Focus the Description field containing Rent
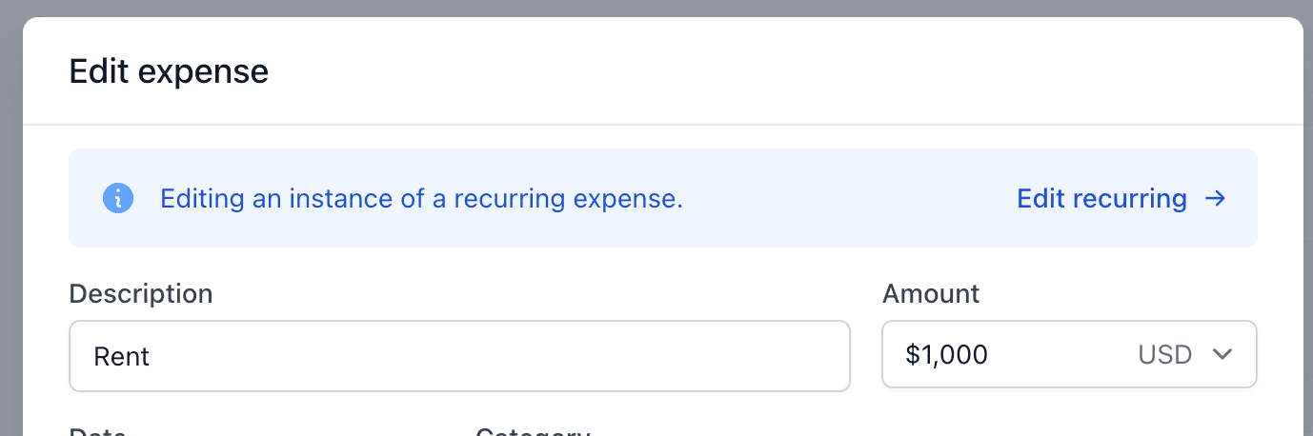The height and width of the screenshot is (436, 1313). pyautogui.click(x=459, y=356)
